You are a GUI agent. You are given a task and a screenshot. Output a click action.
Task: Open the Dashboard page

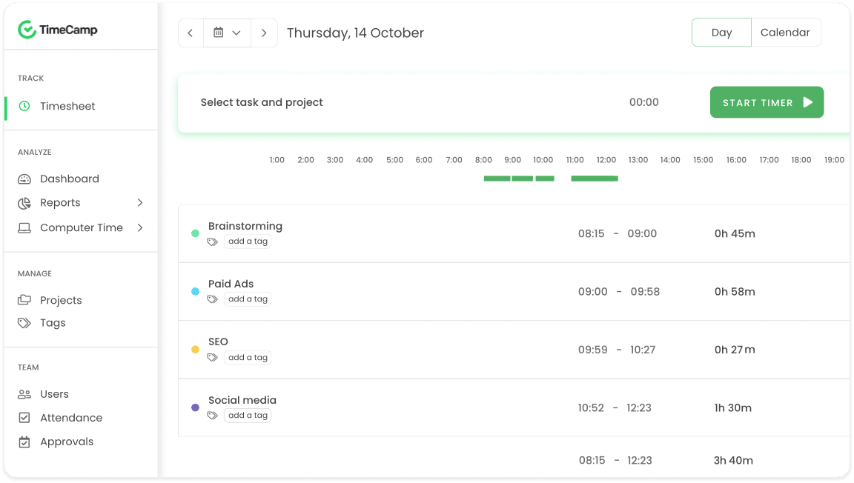tap(70, 179)
